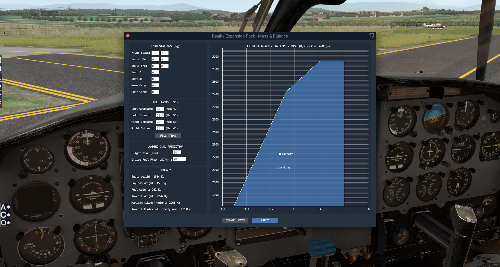Image resolution: width=500 pixels, height=267 pixels.
Task: Edit the Right Outboard fuel field
Action: coord(160,129)
